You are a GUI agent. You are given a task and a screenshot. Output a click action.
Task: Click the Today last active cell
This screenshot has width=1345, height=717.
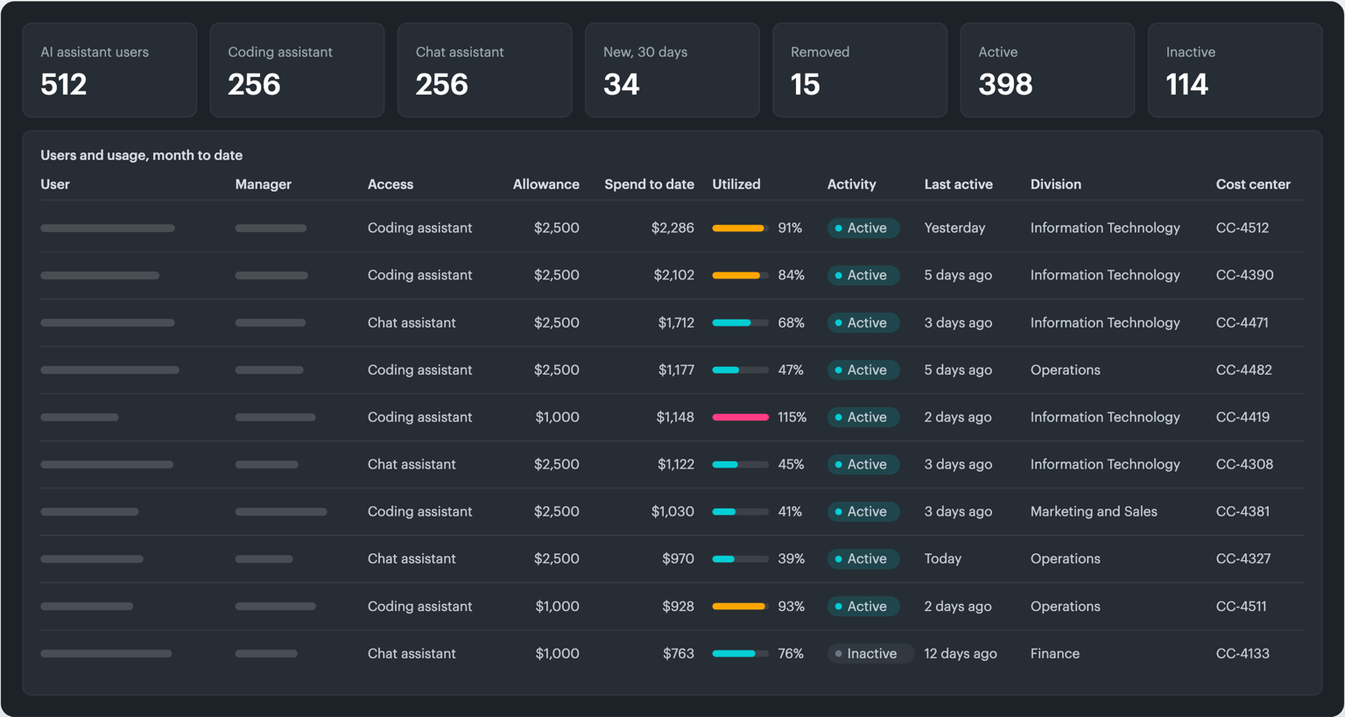pos(942,559)
